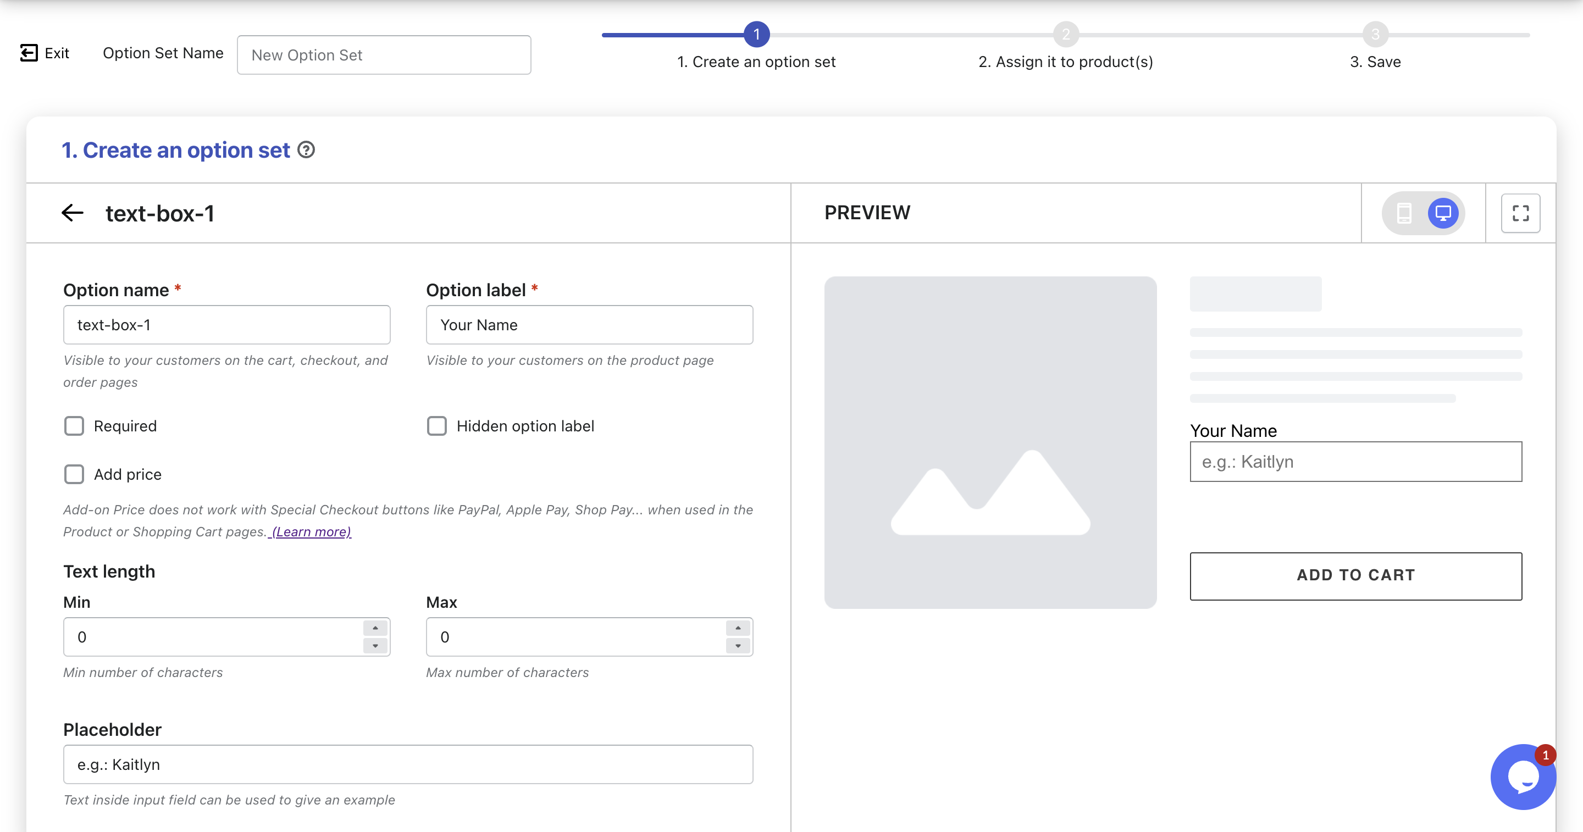Check the Hidden option label box
This screenshot has width=1583, height=832.
coord(437,426)
